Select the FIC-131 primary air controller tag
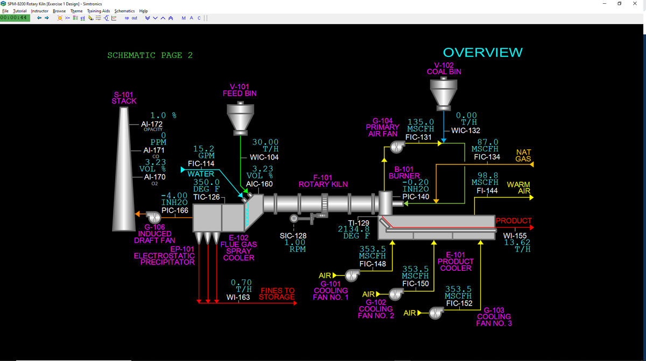Image resolution: width=646 pixels, height=361 pixels. coord(419,138)
